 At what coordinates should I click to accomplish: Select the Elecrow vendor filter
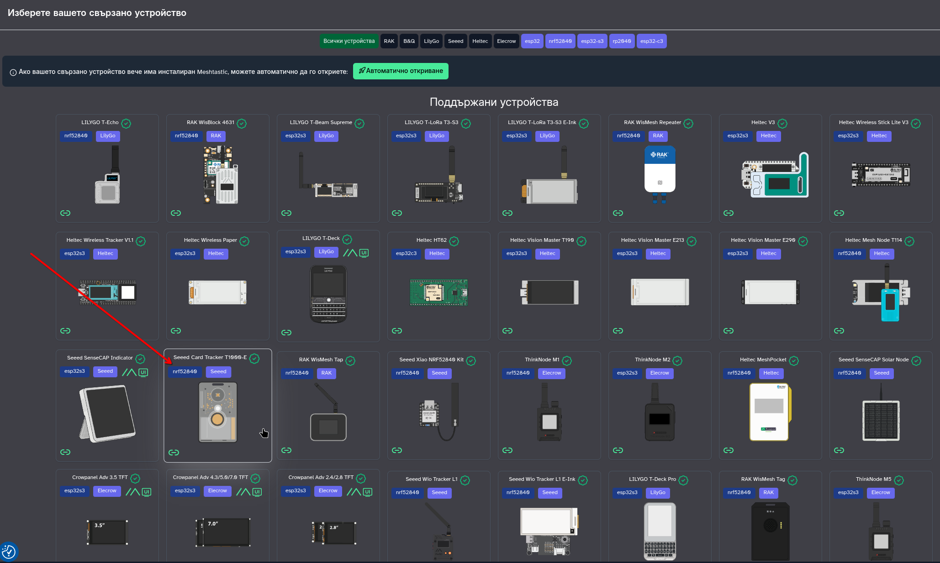(x=506, y=41)
